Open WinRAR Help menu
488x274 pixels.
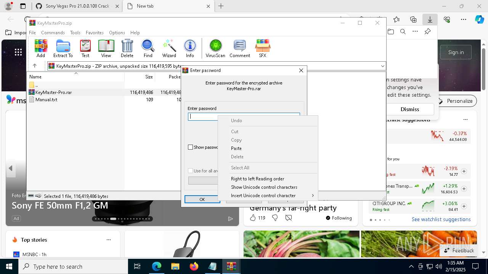point(135,33)
